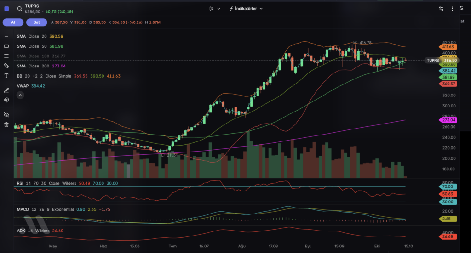471x253 pixels.
Task: Click the A 387,50 open value
Action: (x=59, y=22)
